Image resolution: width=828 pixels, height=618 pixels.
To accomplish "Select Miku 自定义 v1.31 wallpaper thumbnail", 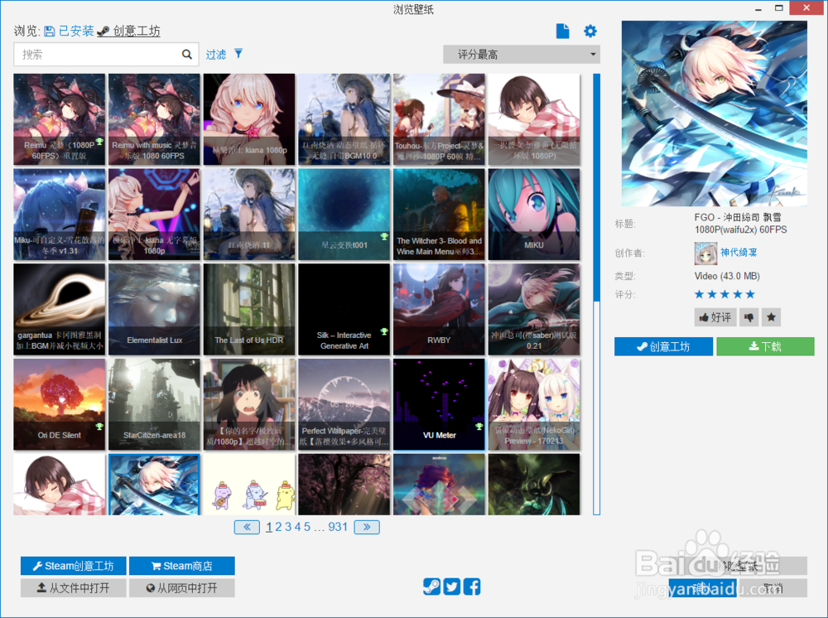I will (59, 215).
